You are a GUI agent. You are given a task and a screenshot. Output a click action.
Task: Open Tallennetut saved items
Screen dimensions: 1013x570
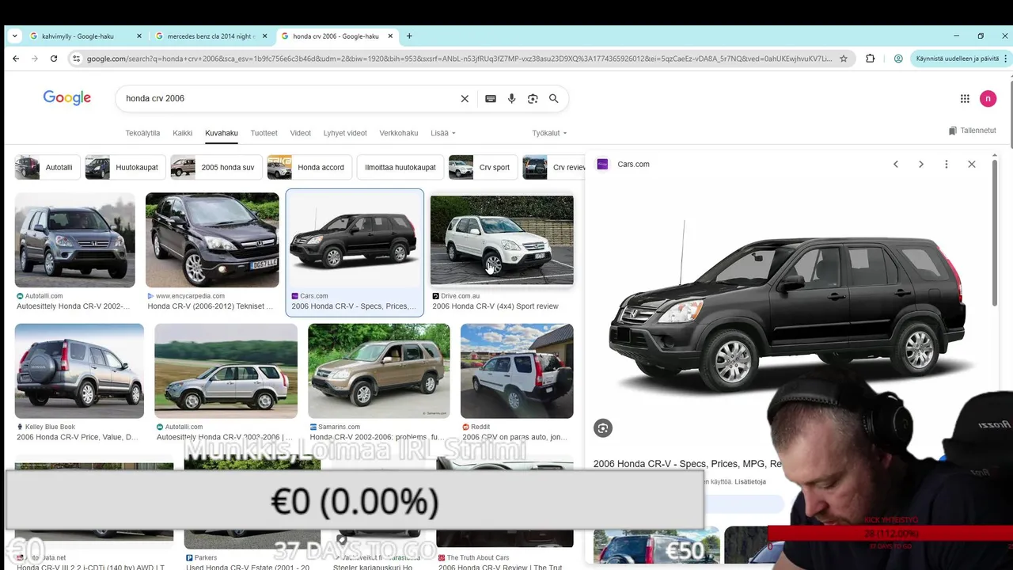(972, 131)
